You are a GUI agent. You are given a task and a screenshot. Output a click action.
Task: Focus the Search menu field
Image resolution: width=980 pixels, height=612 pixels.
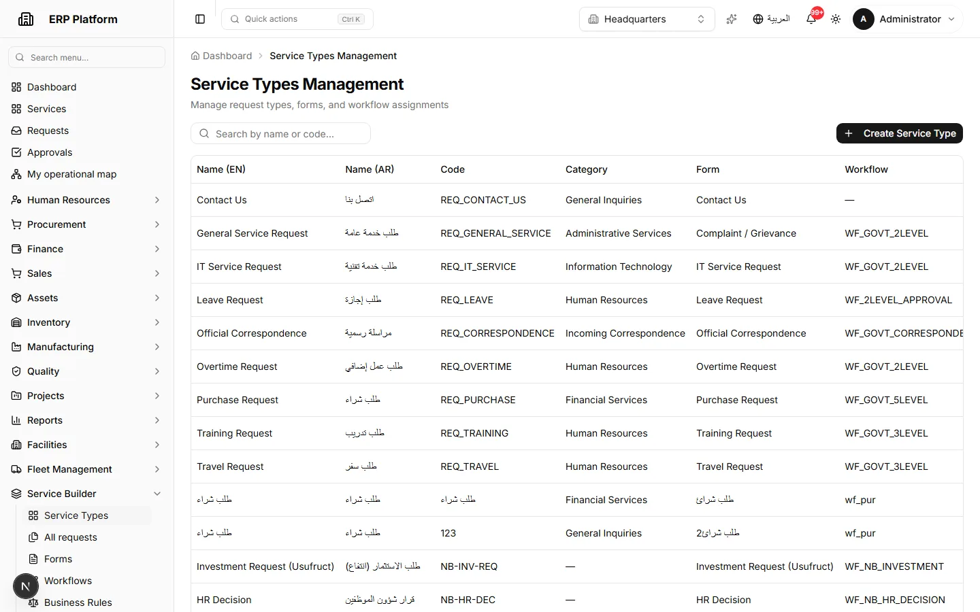click(86, 57)
